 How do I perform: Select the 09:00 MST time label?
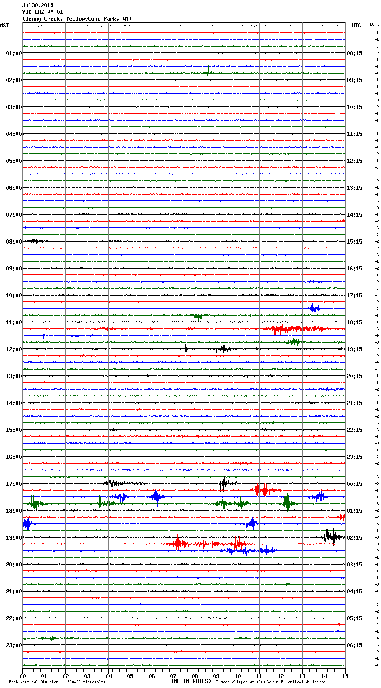[x=13, y=269]
